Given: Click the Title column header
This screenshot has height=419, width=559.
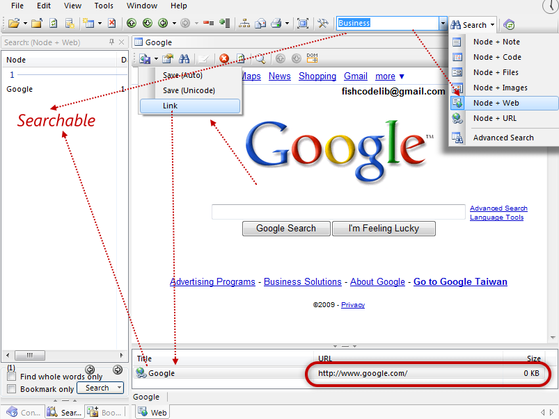Looking at the screenshot, I should pos(224,359).
